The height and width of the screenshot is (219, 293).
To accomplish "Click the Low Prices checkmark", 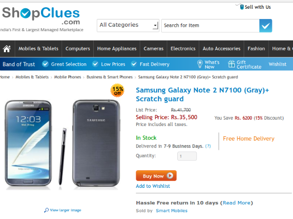I will (95, 64).
